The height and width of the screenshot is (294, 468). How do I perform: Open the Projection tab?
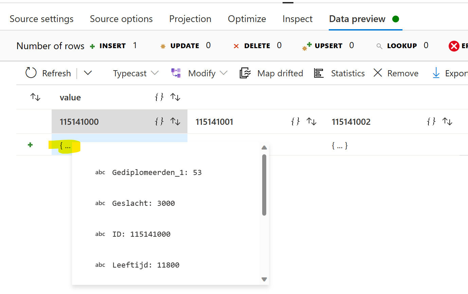pos(190,19)
